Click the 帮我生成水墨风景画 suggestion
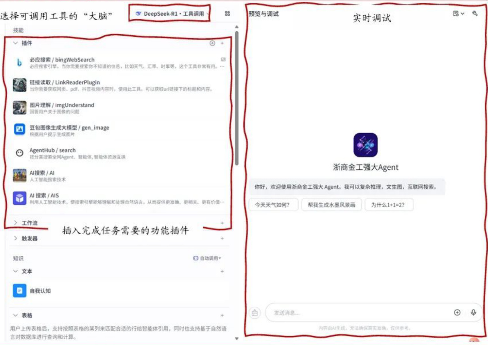The width and height of the screenshot is (488, 345). [x=331, y=205]
